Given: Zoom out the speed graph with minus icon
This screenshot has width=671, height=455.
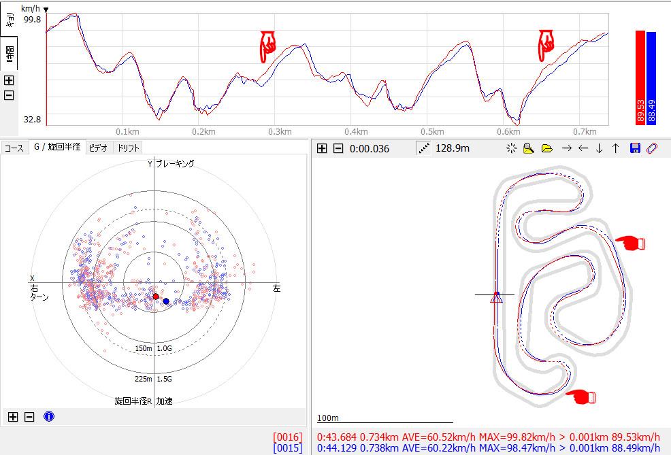Looking at the screenshot, I should click(x=9, y=95).
